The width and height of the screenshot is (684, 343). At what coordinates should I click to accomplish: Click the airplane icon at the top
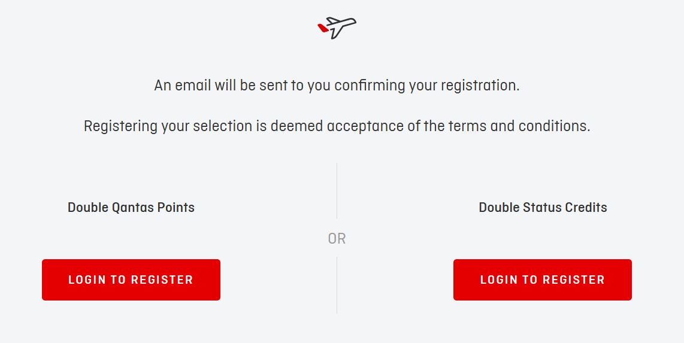click(337, 27)
